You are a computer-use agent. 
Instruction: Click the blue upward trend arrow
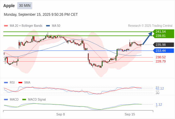[147, 38]
